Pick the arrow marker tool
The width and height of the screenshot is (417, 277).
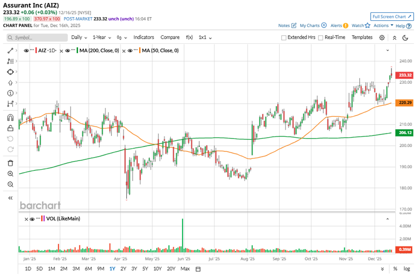click(10, 83)
